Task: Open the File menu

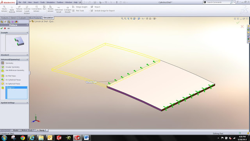Action: (20, 2)
